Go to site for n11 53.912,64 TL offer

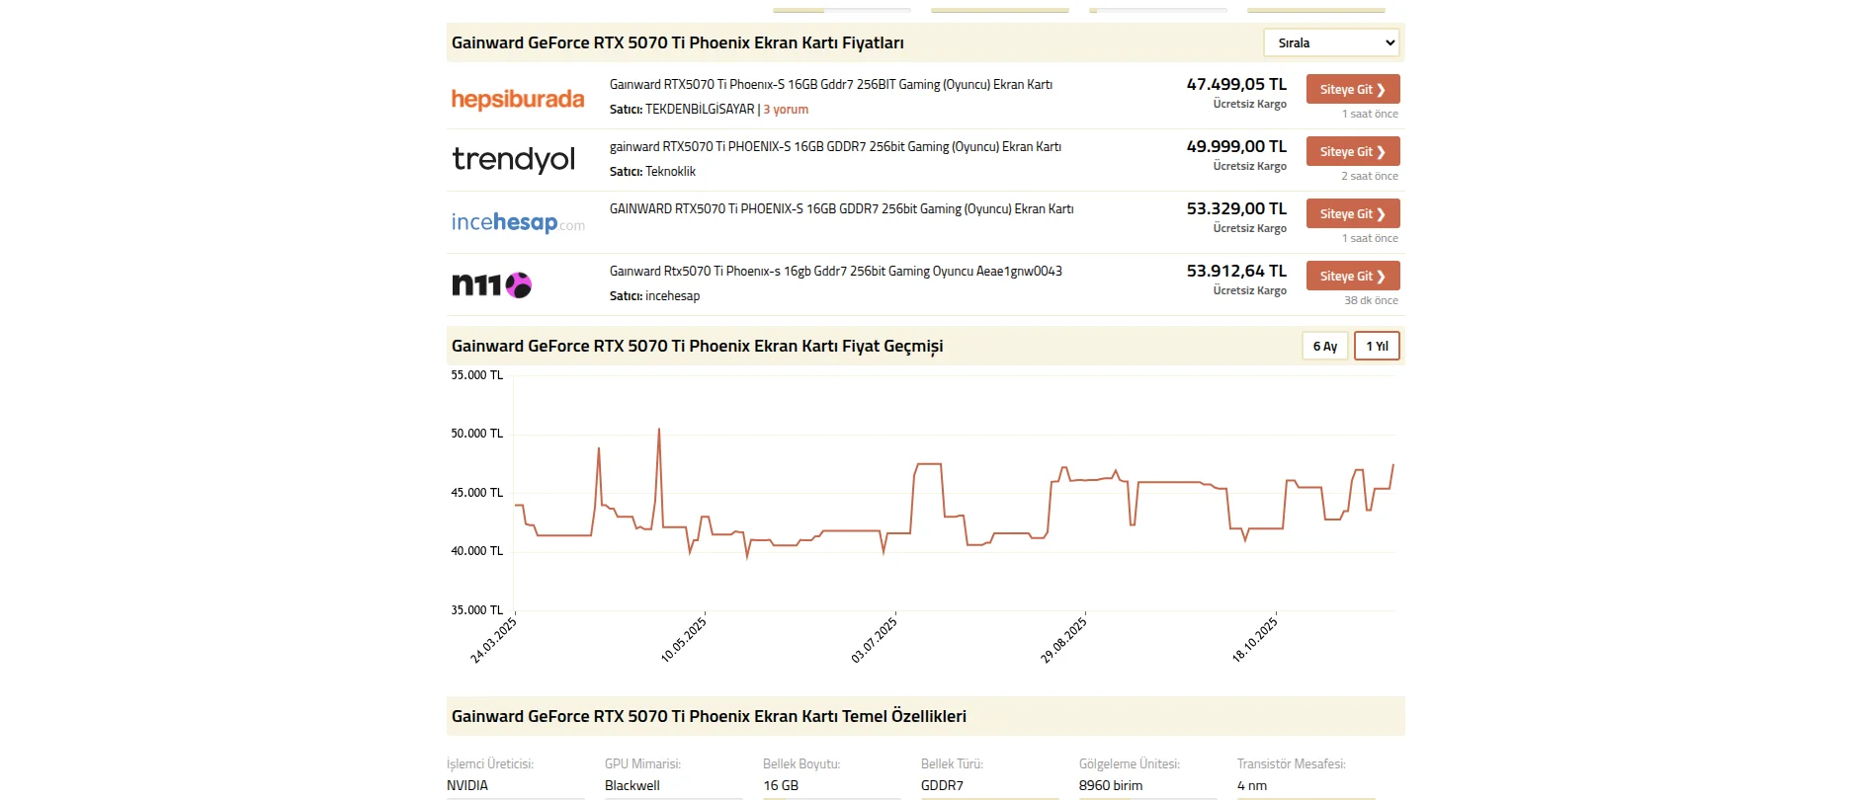click(x=1352, y=276)
